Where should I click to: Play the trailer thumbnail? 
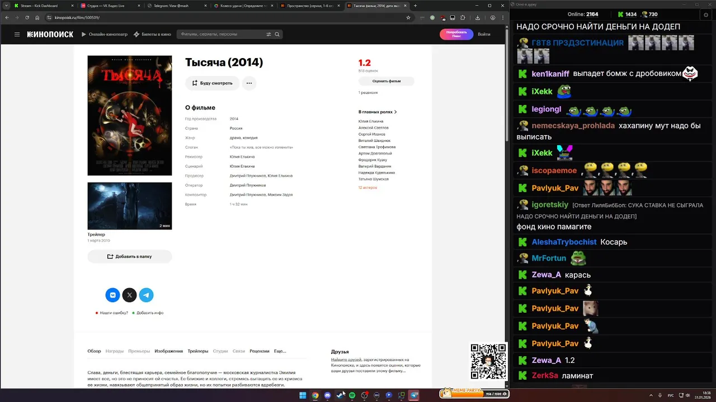coord(130,205)
